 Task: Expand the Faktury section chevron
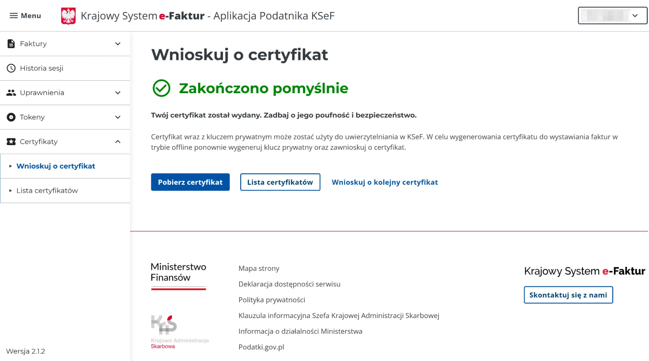pos(118,44)
